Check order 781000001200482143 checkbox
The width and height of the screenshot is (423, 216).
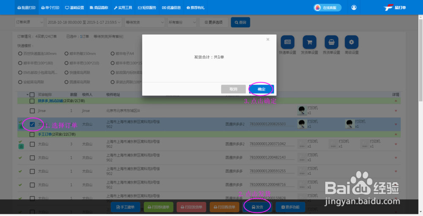pos(32,158)
